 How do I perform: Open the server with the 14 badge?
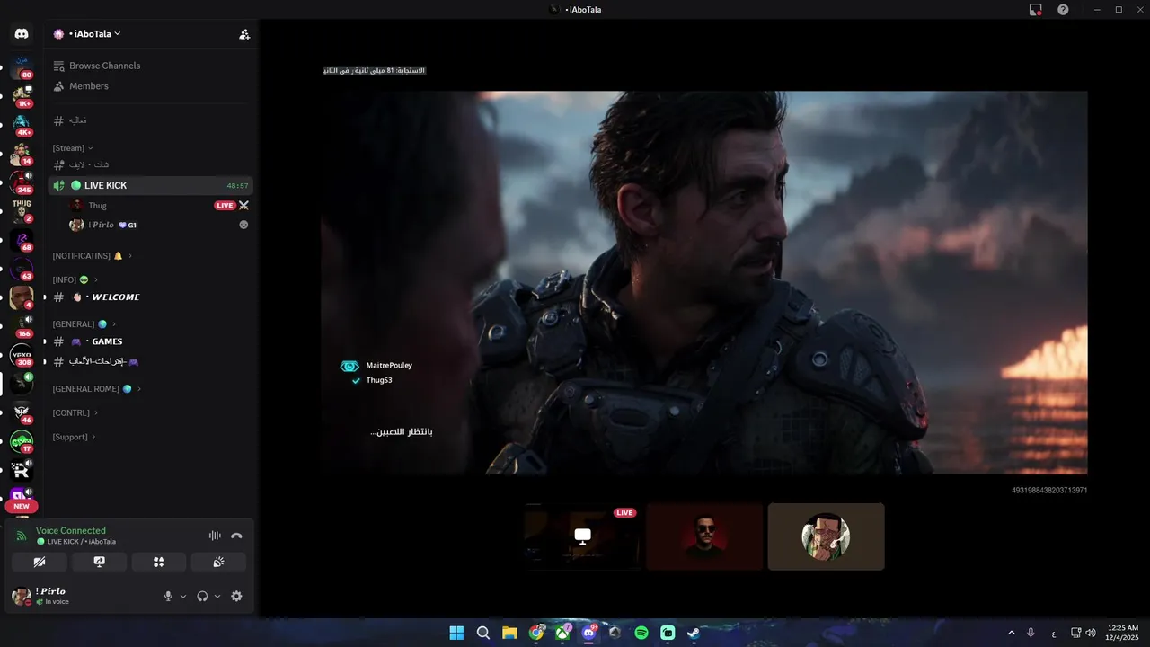[22, 154]
